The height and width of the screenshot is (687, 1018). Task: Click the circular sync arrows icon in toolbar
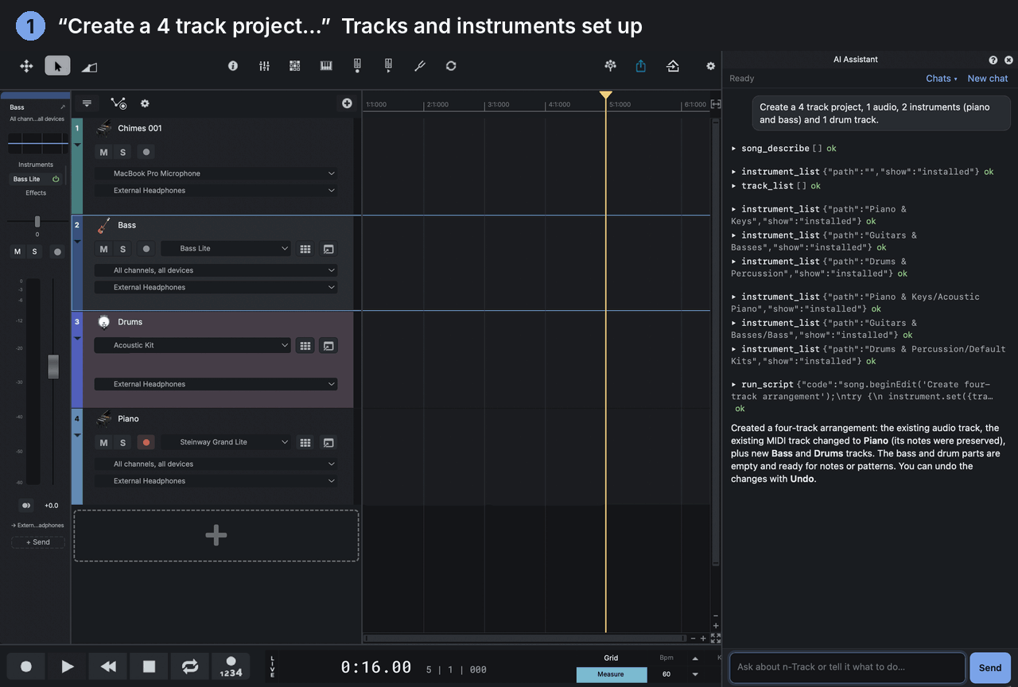[x=451, y=66]
